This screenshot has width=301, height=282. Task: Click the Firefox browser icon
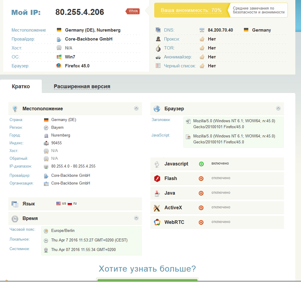tap(59, 66)
